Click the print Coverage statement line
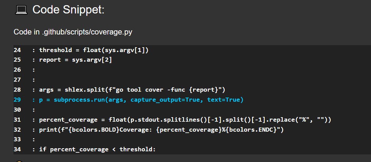 click(x=161, y=129)
